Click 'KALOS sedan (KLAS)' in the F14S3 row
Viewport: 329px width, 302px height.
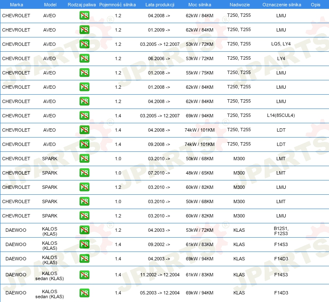tap(50, 276)
